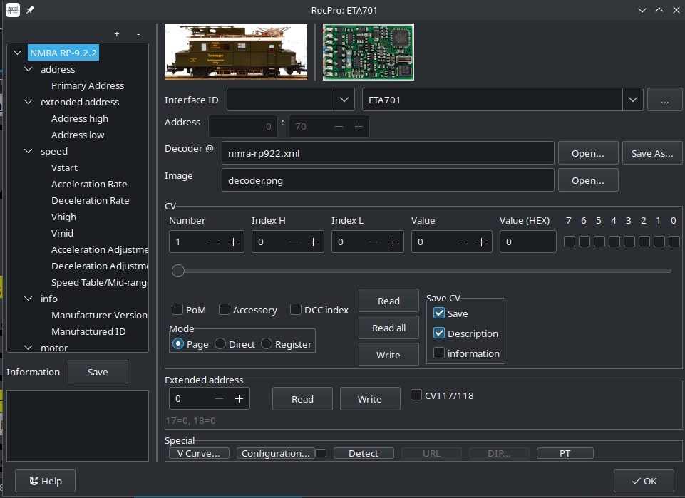Open the Interface ID dropdown
Viewport: 685px width, 498px height.
click(344, 100)
